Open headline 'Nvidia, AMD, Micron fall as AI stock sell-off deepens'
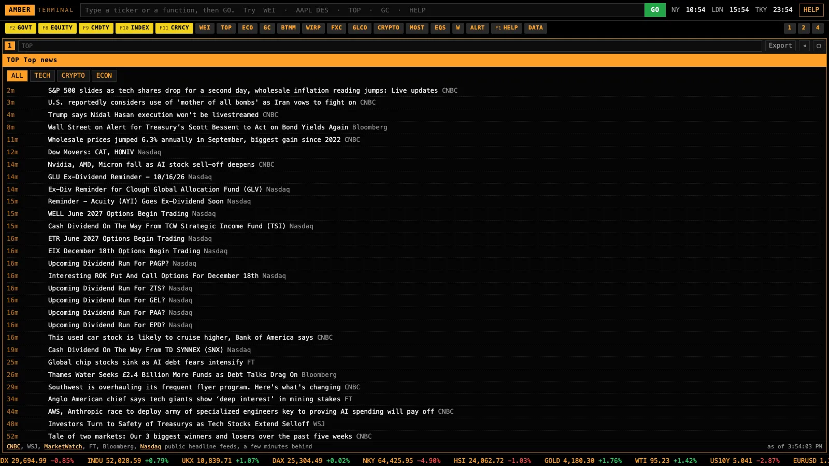829x466 pixels. coord(151,165)
